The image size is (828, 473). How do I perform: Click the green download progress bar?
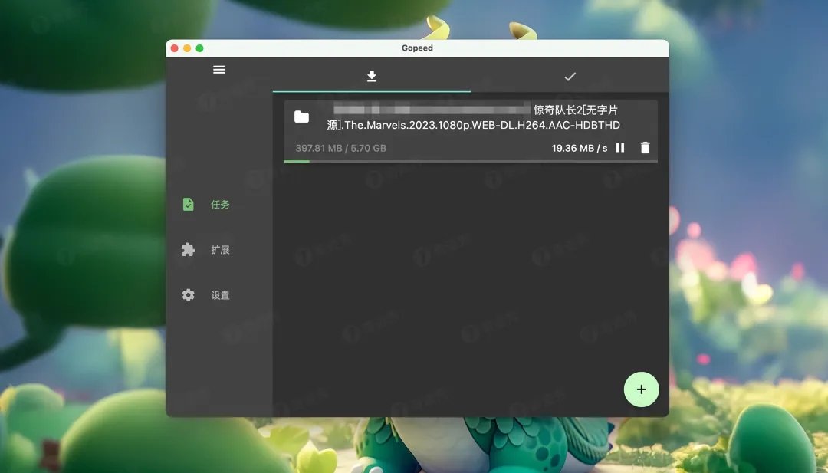tap(297, 161)
